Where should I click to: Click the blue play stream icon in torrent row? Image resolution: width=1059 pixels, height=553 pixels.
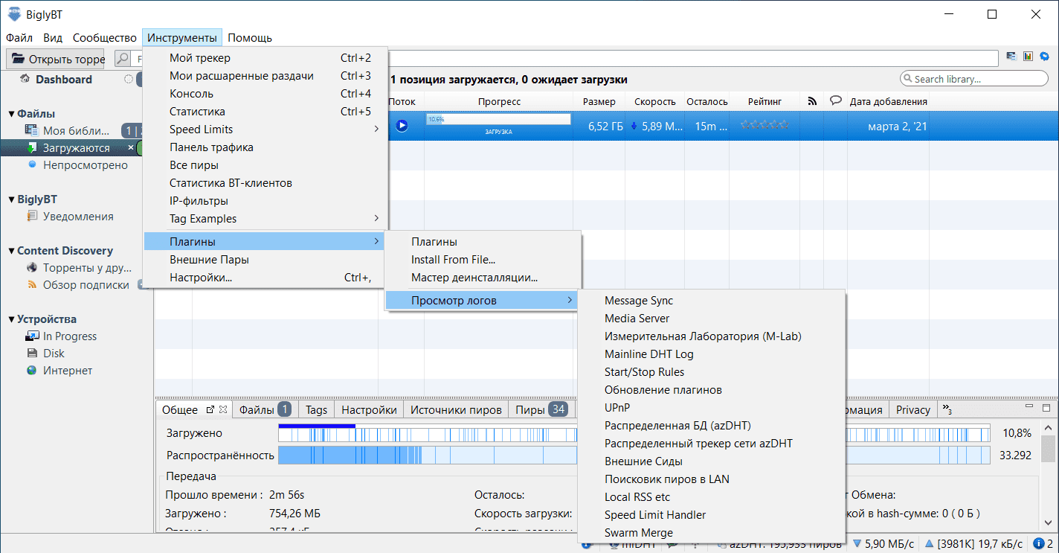402,126
